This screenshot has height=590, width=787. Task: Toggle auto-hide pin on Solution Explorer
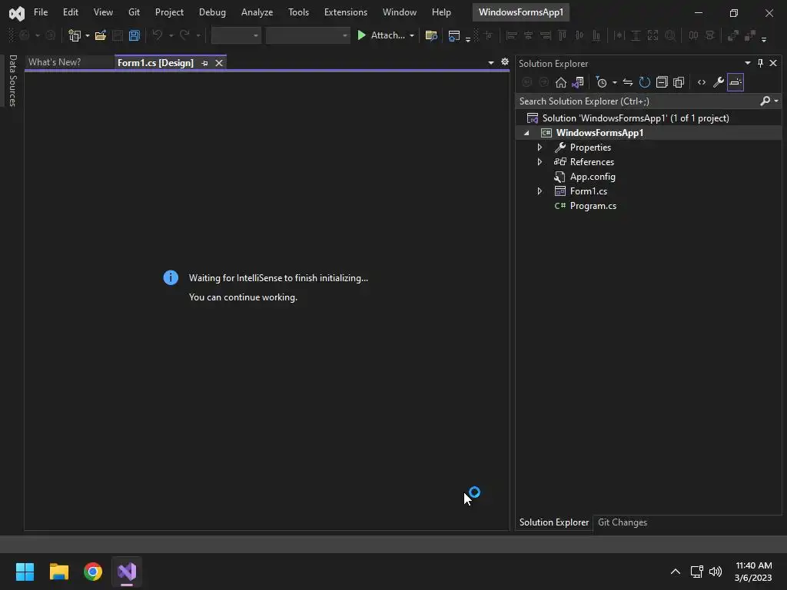click(x=760, y=63)
